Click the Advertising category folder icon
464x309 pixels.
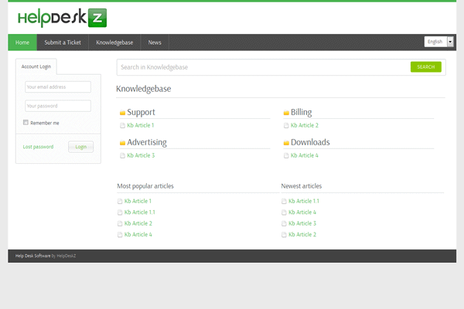pyautogui.click(x=122, y=143)
